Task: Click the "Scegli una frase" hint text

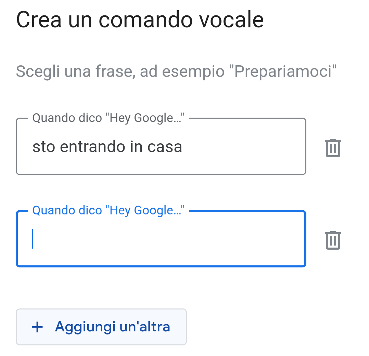Action: tap(176, 71)
